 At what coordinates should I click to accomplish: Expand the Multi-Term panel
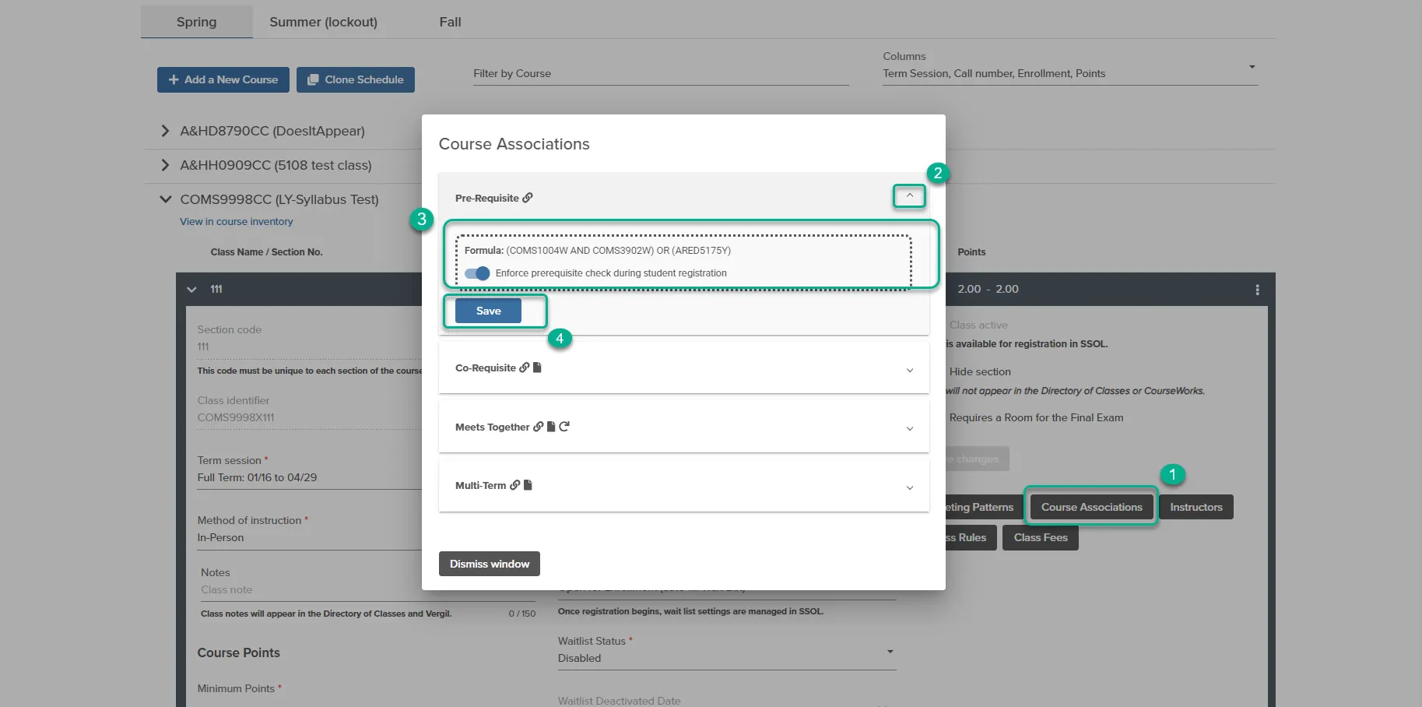[909, 487]
